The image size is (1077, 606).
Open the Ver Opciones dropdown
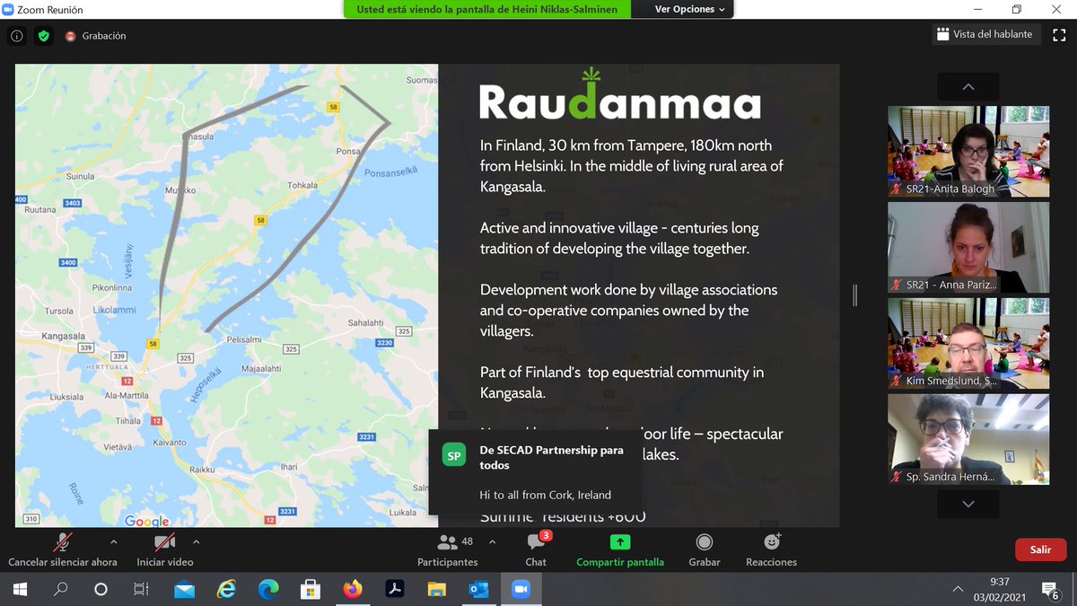pyautogui.click(x=689, y=9)
